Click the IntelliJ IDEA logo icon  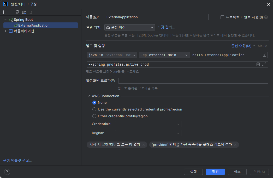pyautogui.click(x=5, y=4)
